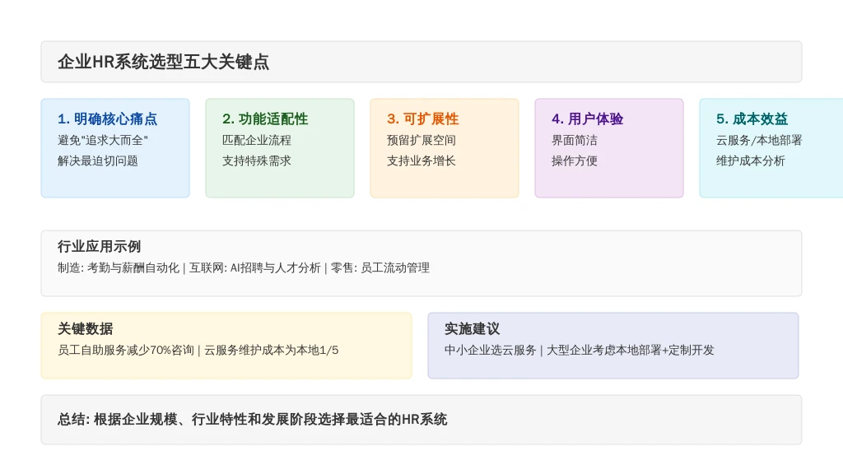Select the 5. 成本效益 card
The image size is (843, 474).
(771, 148)
